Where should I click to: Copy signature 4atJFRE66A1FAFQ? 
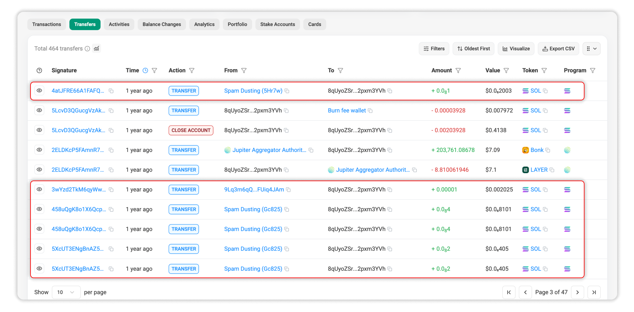[111, 91]
